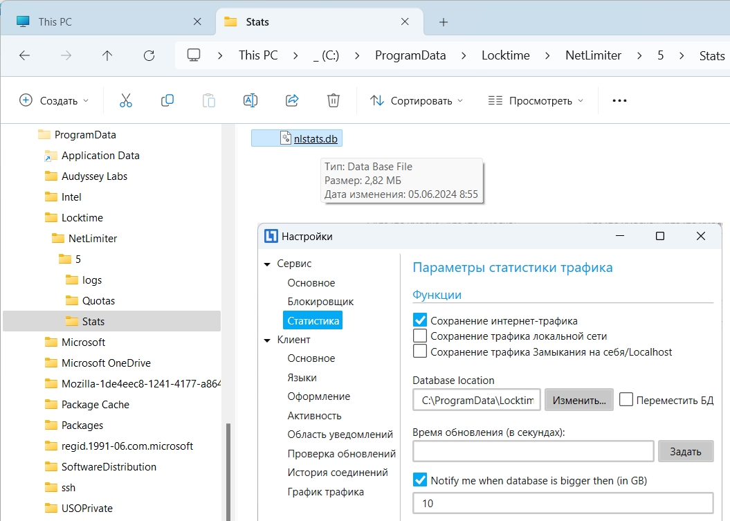This screenshot has height=521, width=730.
Task: Expand chevron after This PC in address bar
Action: (295, 56)
